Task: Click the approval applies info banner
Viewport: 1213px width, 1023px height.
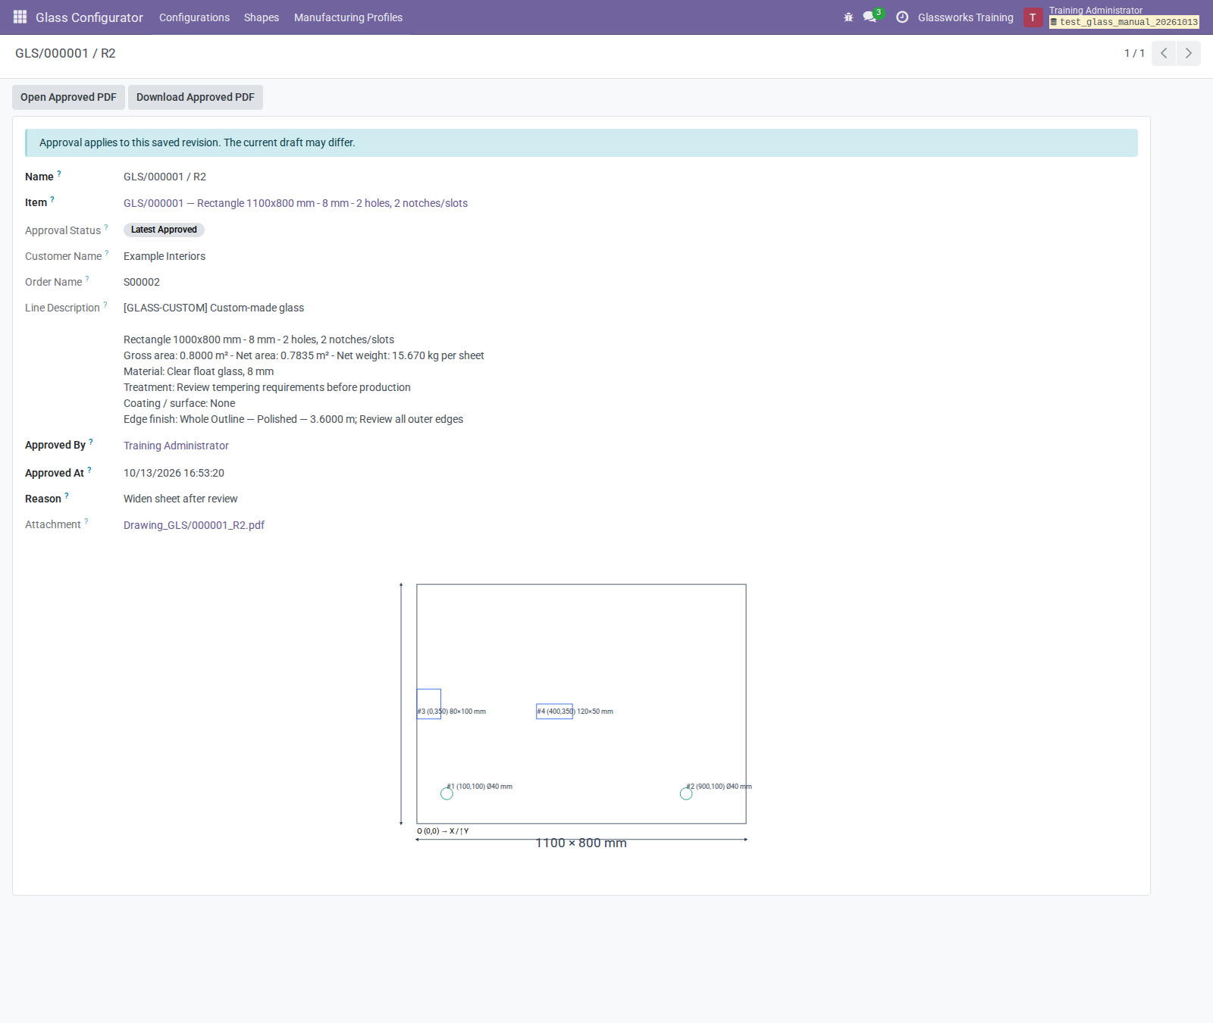Action: point(581,142)
